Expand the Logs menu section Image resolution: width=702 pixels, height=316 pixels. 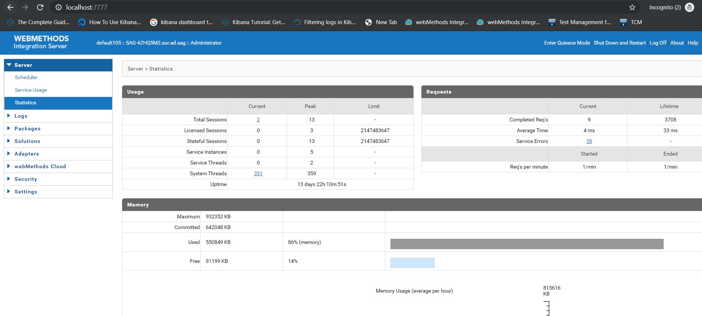click(21, 116)
